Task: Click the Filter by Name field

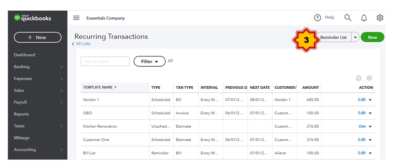Action: point(105,61)
